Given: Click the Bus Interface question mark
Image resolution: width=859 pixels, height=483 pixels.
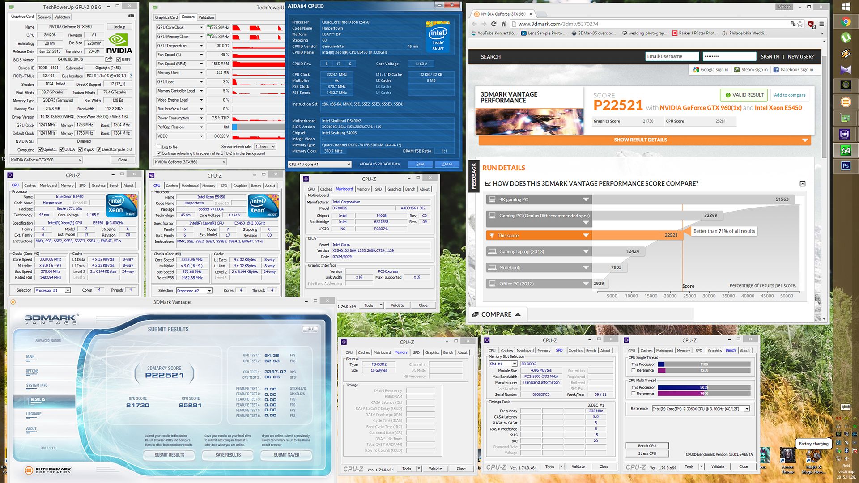Looking at the screenshot, I should point(131,76).
